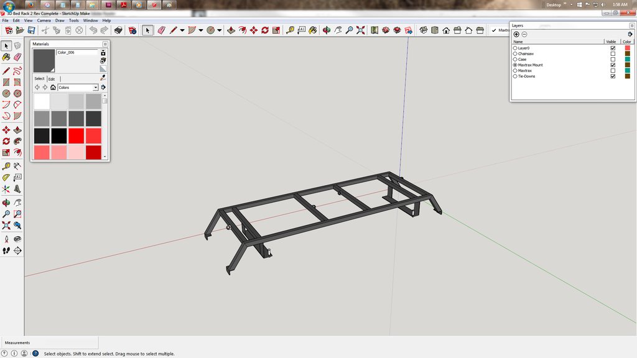
Task: Open the Window menu
Action: [90, 21]
